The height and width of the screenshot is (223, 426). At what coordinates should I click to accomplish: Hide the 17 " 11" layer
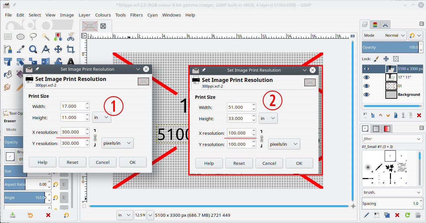(367, 77)
